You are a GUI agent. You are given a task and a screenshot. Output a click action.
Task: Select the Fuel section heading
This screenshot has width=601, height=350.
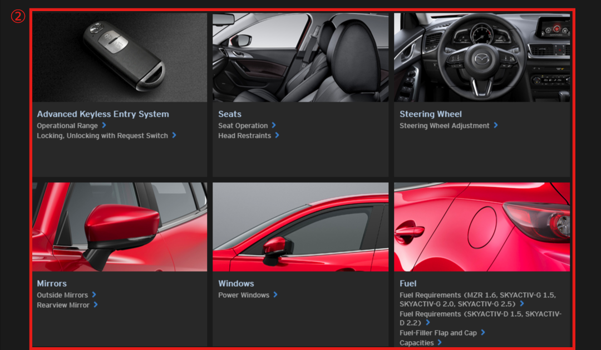[x=408, y=283]
